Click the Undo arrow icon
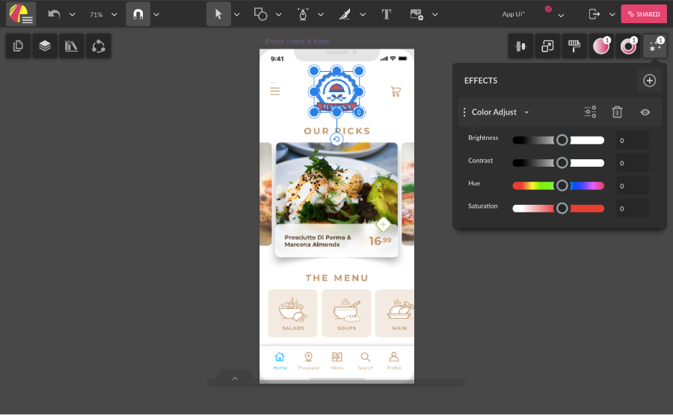This screenshot has width=673, height=415. coord(54,14)
